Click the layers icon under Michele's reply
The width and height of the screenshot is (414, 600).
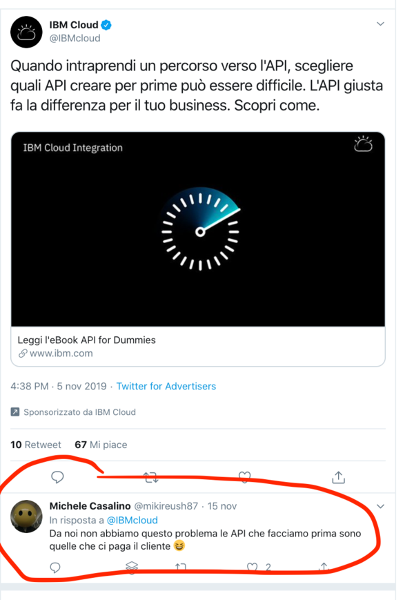(132, 568)
